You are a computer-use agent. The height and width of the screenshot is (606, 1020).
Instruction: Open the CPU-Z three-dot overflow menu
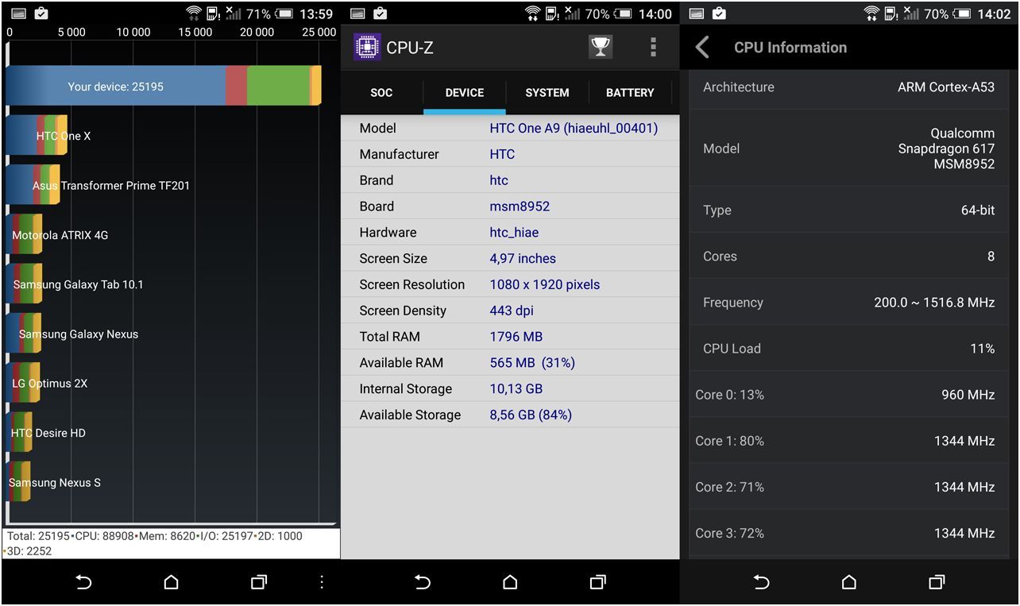click(x=653, y=48)
